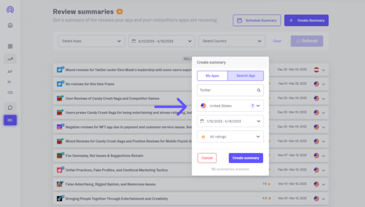365x207 pixels.
Task: Open the Select Apps filter dropdown
Action: pyautogui.click(x=91, y=41)
